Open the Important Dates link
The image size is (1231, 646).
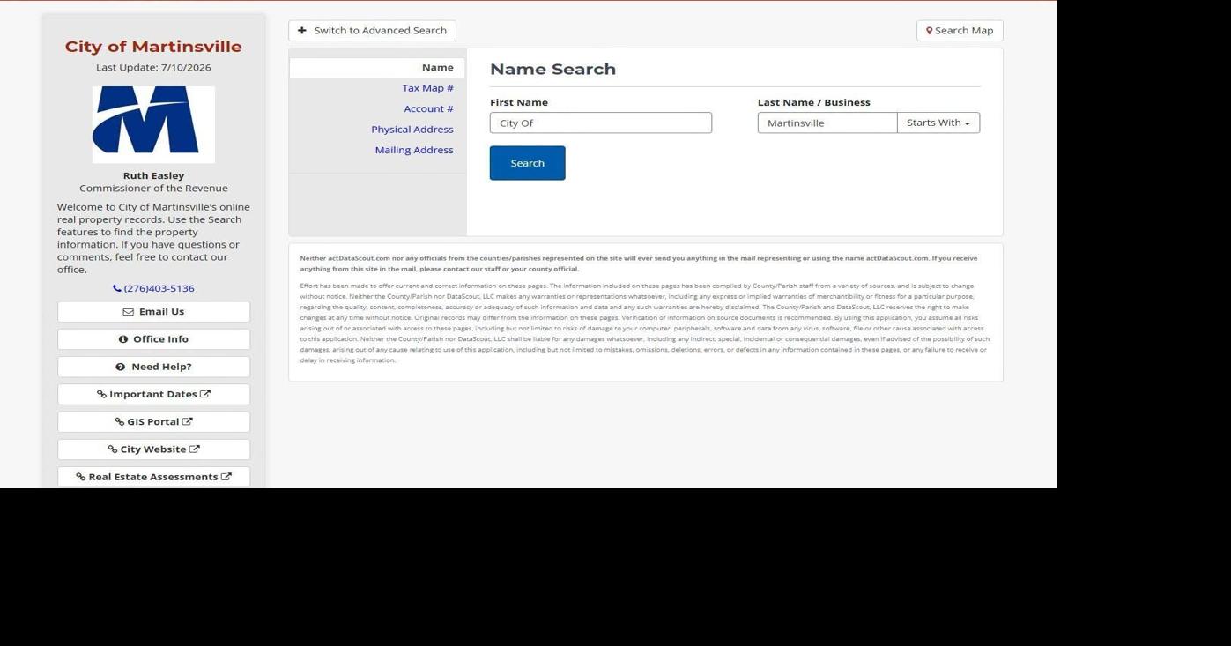pos(153,394)
